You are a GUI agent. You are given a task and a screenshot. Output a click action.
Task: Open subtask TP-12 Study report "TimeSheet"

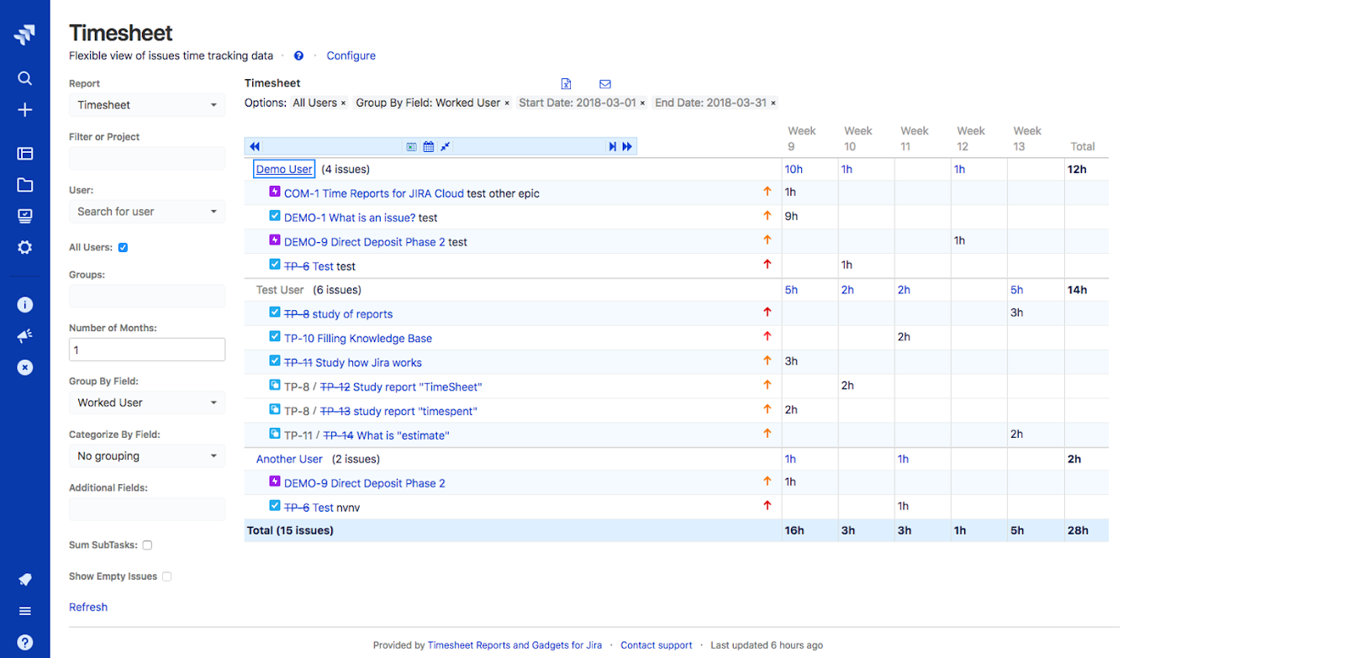click(401, 387)
